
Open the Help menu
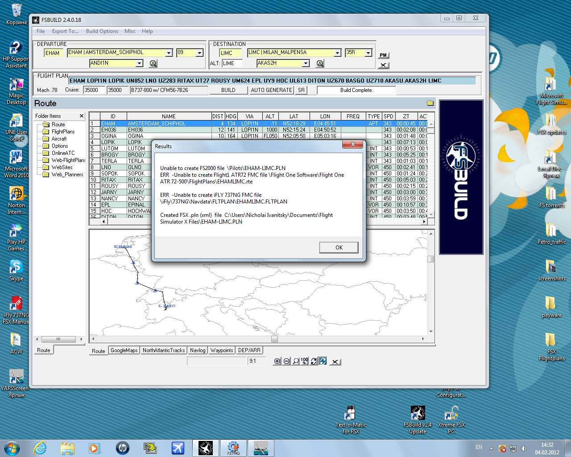click(147, 31)
